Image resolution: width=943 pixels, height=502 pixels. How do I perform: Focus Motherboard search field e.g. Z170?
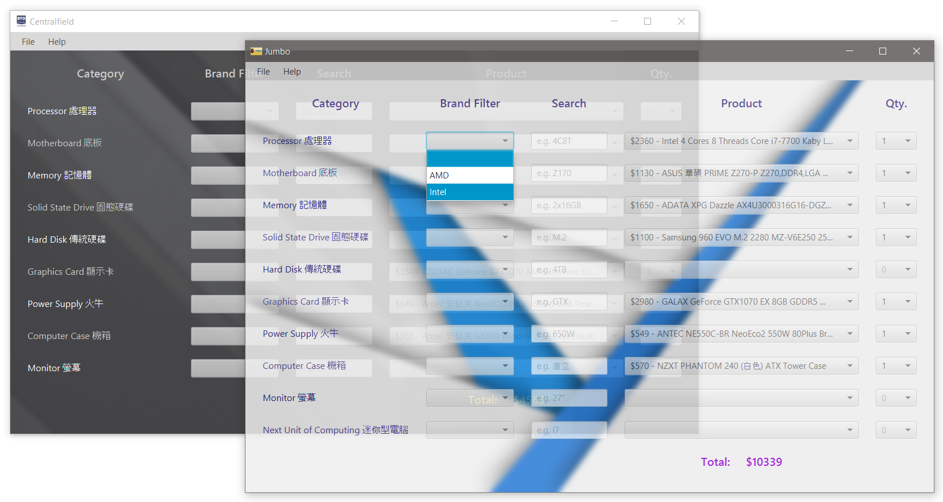click(x=569, y=173)
